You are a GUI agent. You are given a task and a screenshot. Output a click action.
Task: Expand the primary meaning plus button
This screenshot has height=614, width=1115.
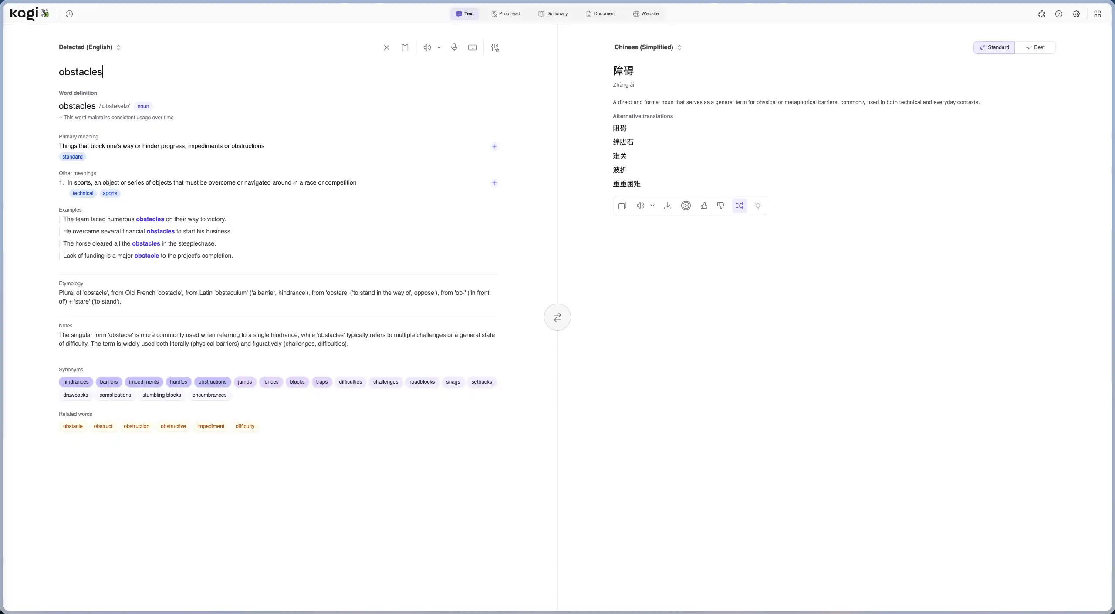click(494, 146)
